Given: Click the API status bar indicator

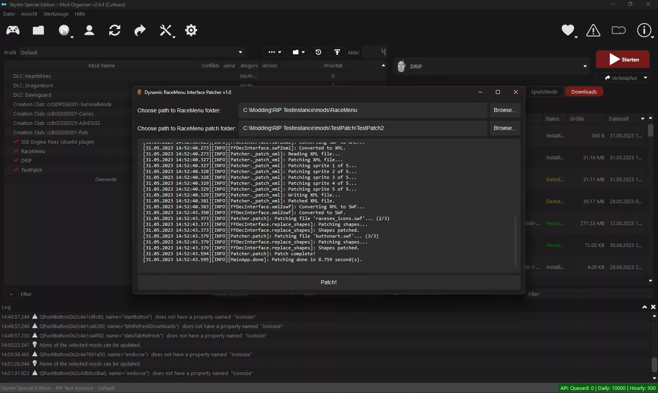Looking at the screenshot, I should (x=608, y=388).
